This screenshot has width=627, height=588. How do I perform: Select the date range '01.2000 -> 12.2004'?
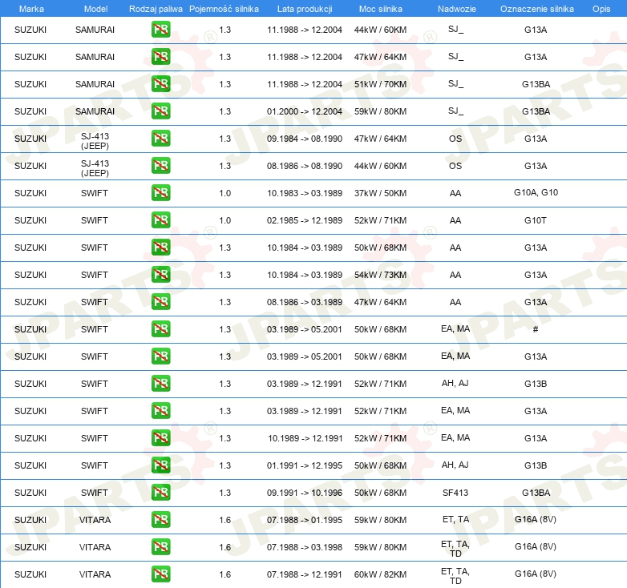[x=305, y=111]
